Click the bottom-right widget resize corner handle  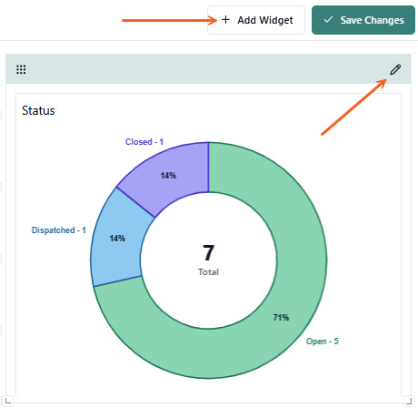(x=408, y=400)
